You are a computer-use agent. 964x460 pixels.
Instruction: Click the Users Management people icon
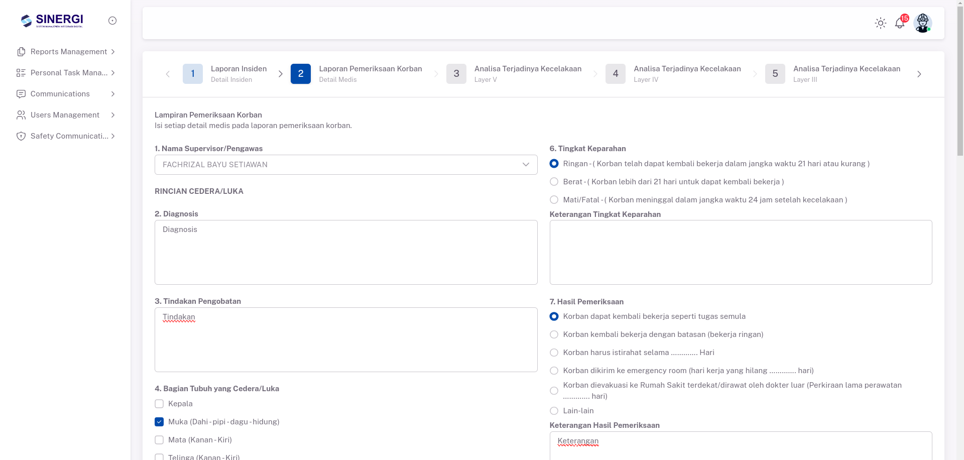[x=21, y=115]
